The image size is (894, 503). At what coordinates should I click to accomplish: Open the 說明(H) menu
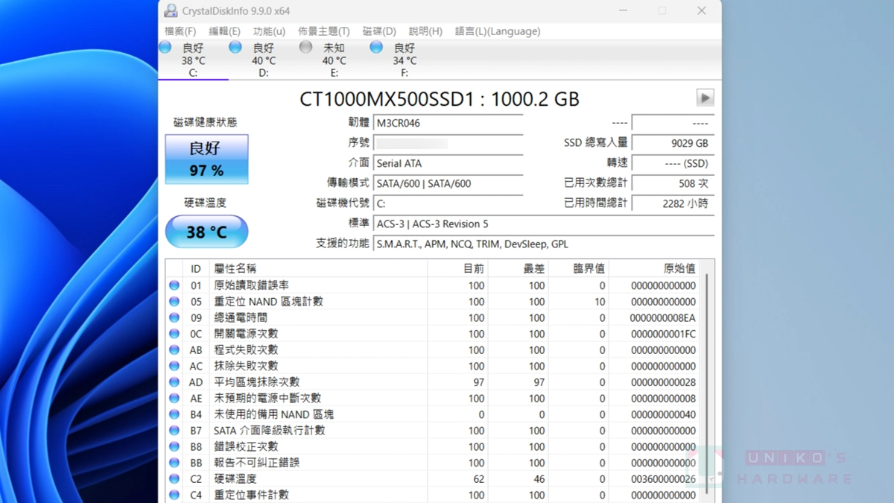(x=425, y=31)
